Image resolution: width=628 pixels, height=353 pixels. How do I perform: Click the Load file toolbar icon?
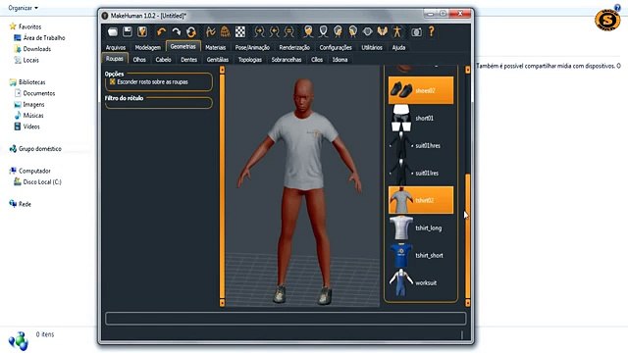click(x=113, y=31)
